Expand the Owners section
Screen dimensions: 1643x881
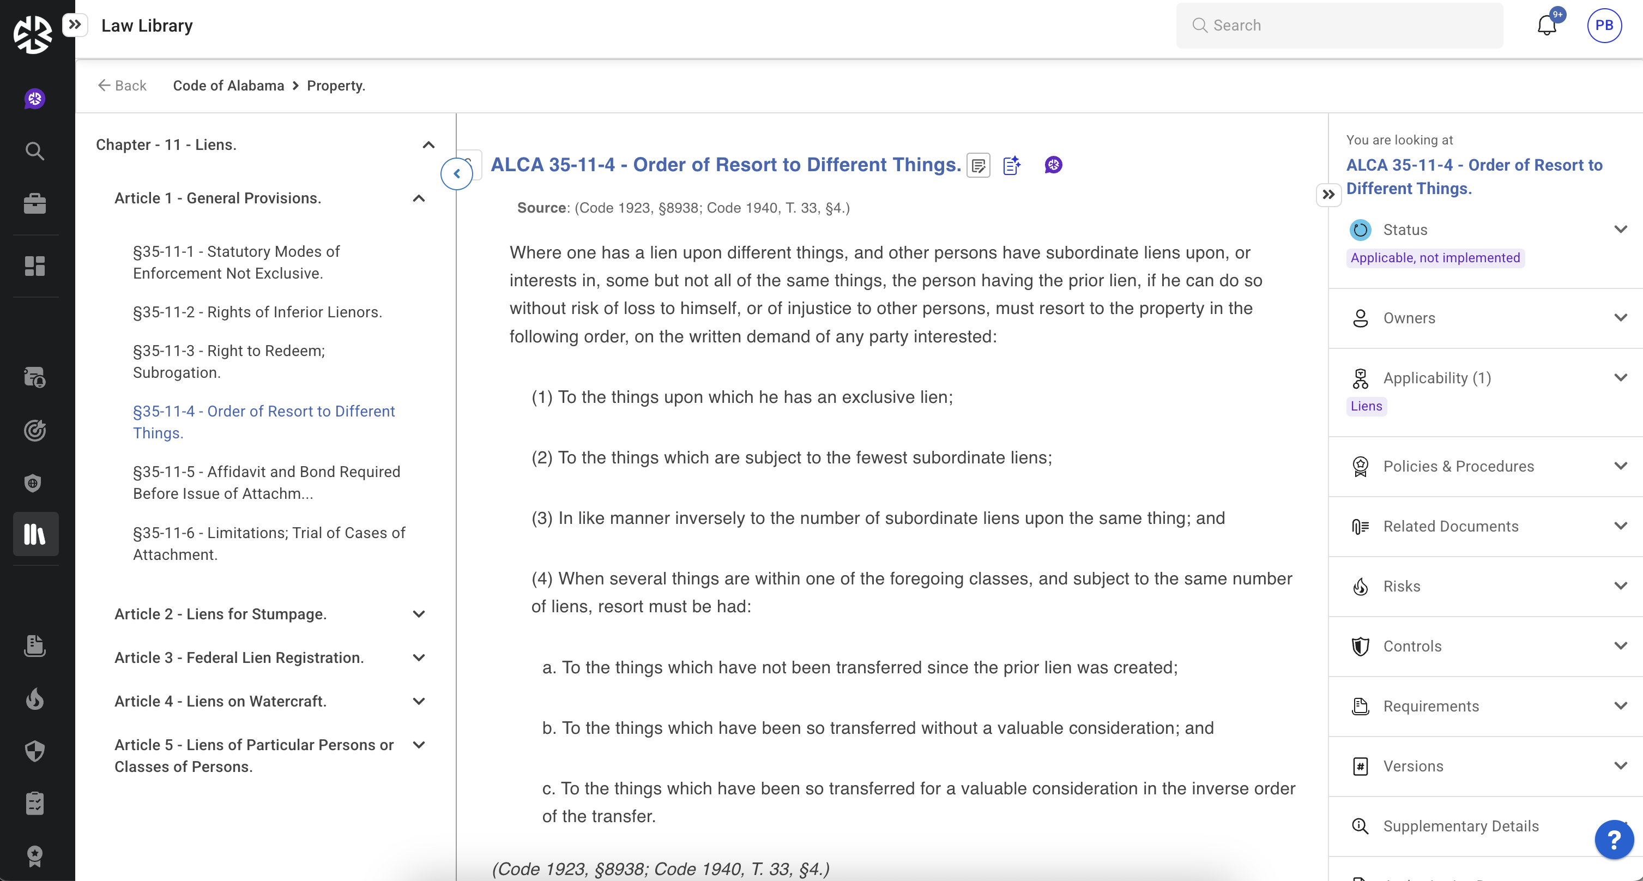pyautogui.click(x=1620, y=318)
